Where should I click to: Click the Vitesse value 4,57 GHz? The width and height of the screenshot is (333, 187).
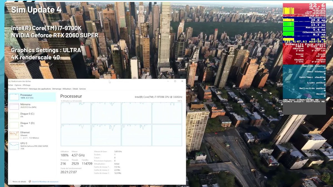pos(78,155)
